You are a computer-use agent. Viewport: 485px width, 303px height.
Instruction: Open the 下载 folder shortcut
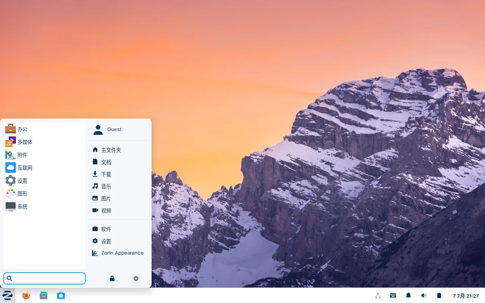106,174
